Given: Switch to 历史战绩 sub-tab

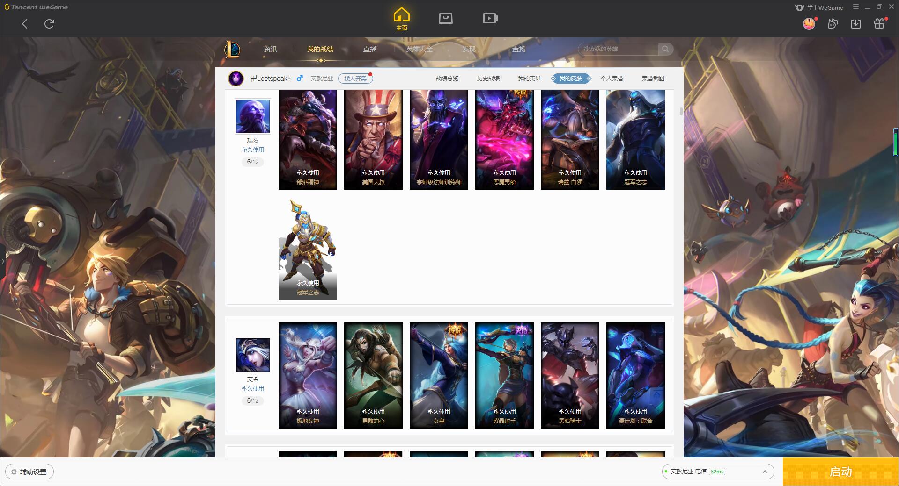Looking at the screenshot, I should 488,79.
